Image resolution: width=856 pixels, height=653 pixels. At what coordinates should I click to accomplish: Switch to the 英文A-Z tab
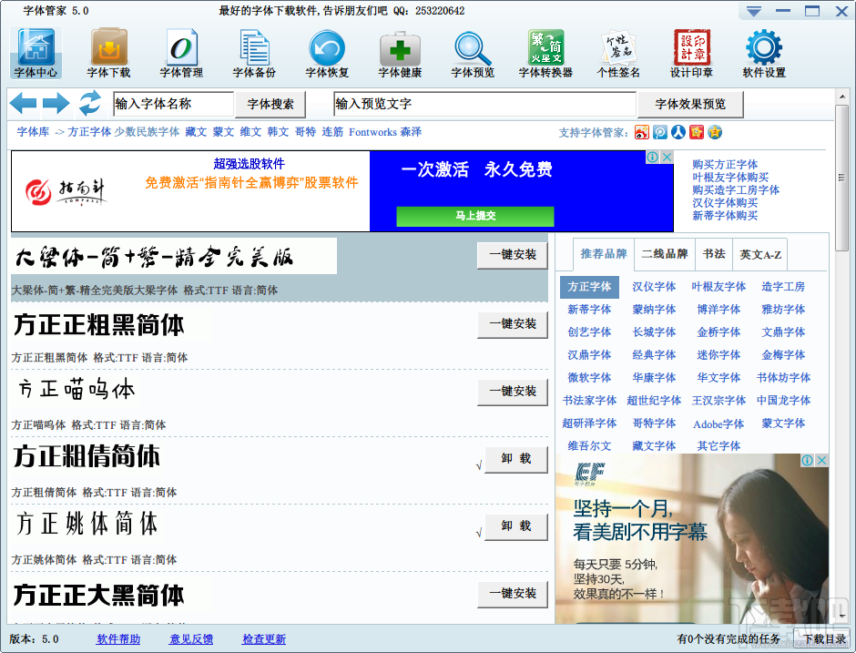759,255
